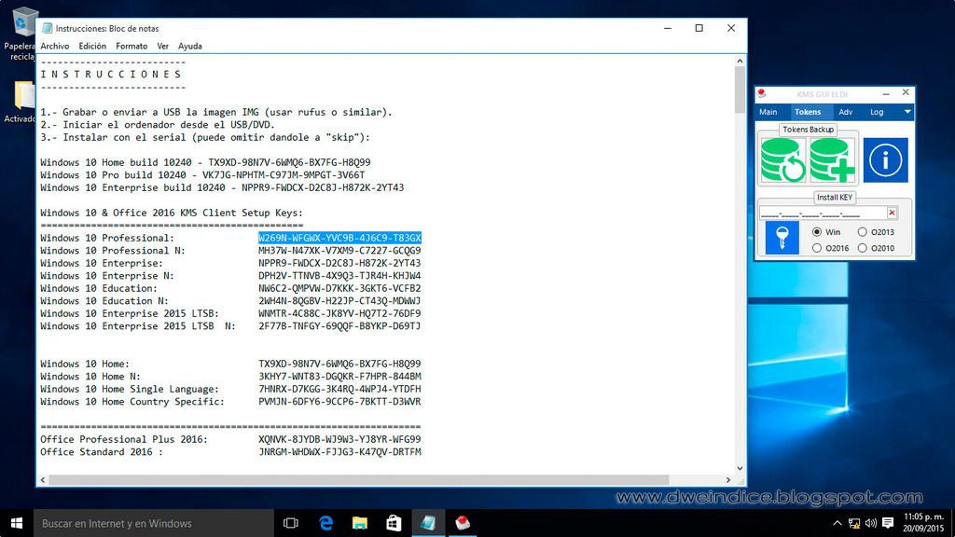
Task: Open File Explorer from the taskbar
Action: point(360,523)
